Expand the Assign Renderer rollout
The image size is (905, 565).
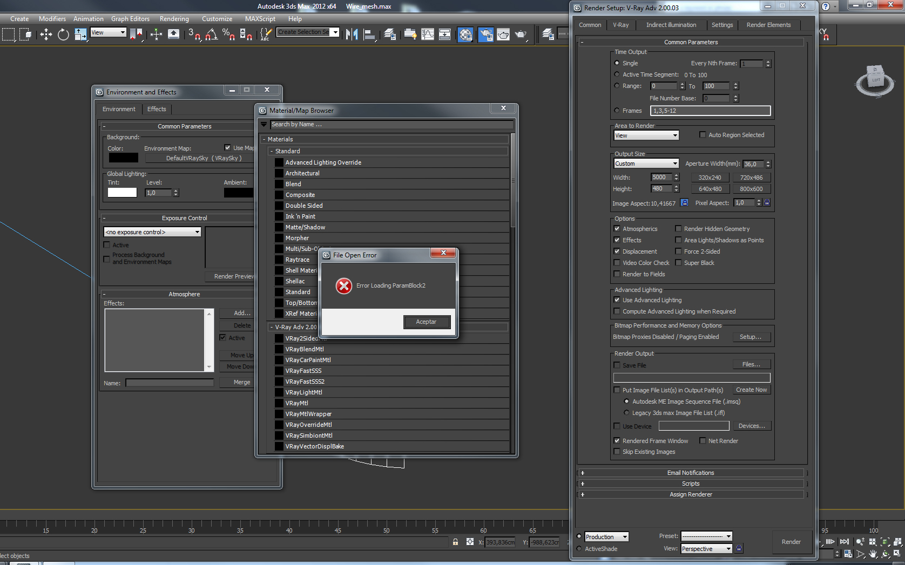click(x=691, y=494)
